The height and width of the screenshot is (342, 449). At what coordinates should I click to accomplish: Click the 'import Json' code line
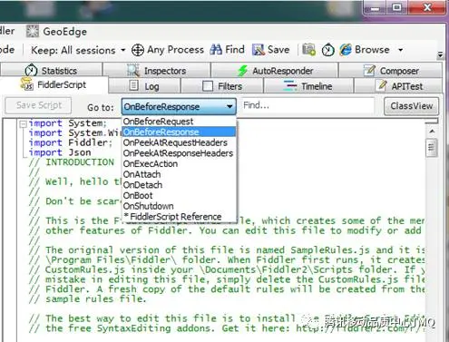pos(60,152)
